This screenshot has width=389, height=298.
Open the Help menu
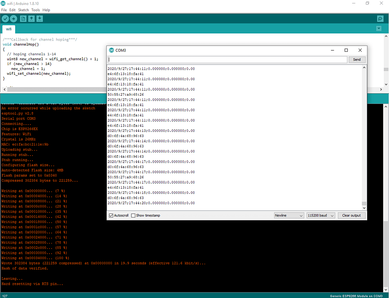46,10
